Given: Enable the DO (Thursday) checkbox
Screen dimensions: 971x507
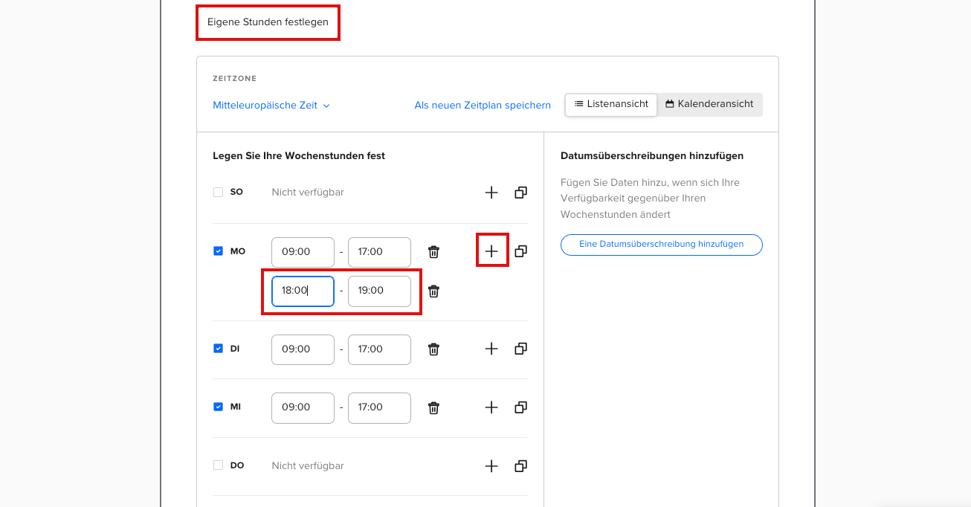Looking at the screenshot, I should click(x=218, y=465).
